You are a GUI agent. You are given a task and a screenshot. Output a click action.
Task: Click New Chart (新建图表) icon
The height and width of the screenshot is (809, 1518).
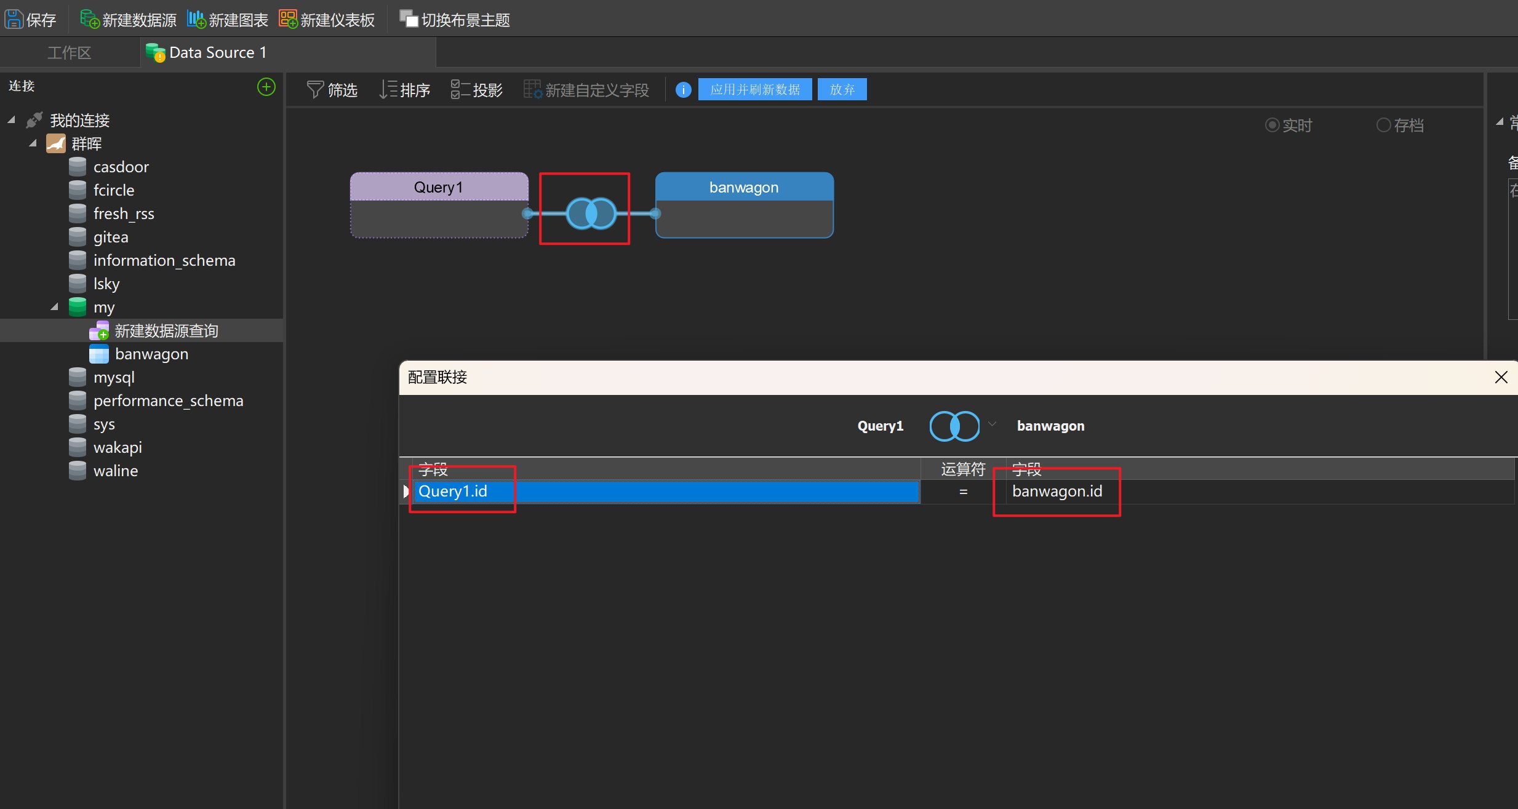(196, 20)
